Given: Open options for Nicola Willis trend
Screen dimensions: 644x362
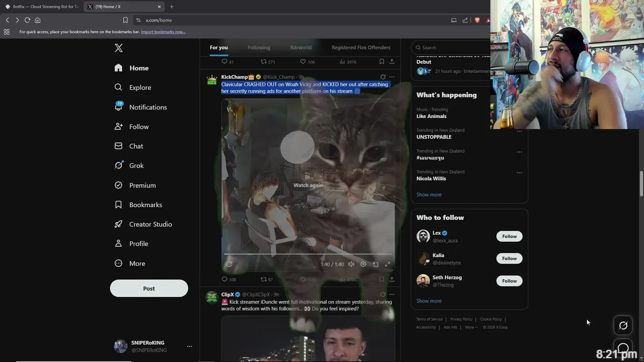Looking at the screenshot, I should (x=519, y=172).
